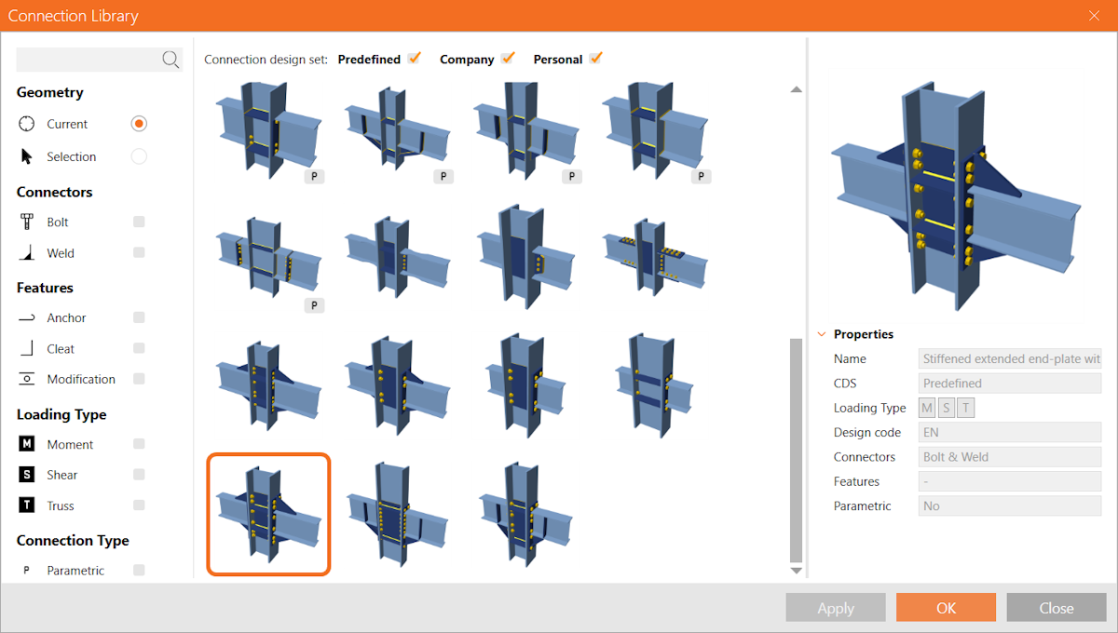Enable the Moment loading type checkbox
The height and width of the screenshot is (633, 1118).
tap(139, 444)
